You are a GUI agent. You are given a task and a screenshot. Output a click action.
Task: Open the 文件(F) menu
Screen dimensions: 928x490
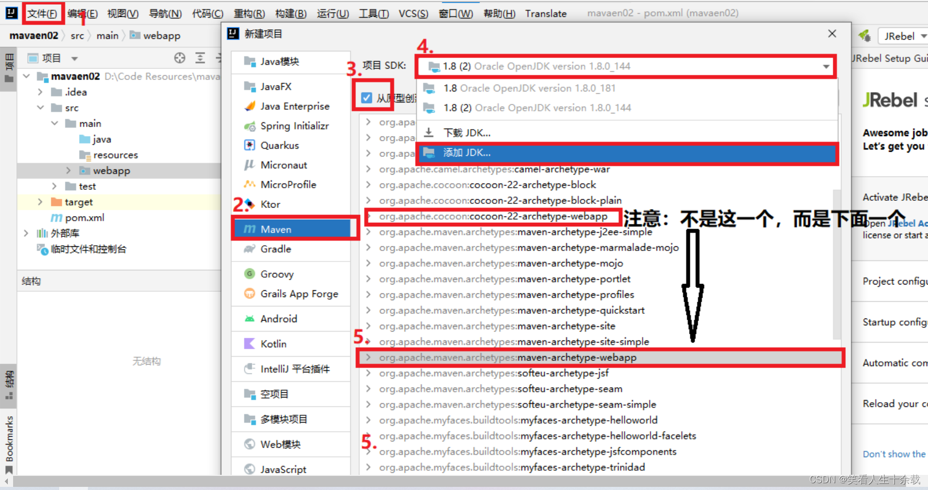click(x=42, y=14)
